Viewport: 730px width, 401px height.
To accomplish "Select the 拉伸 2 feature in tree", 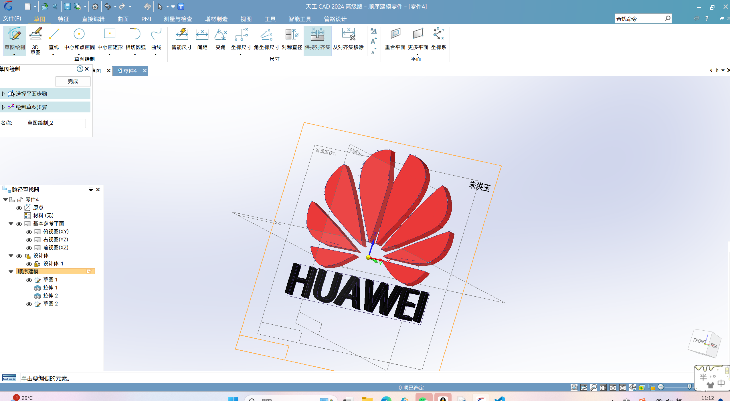I will [50, 295].
